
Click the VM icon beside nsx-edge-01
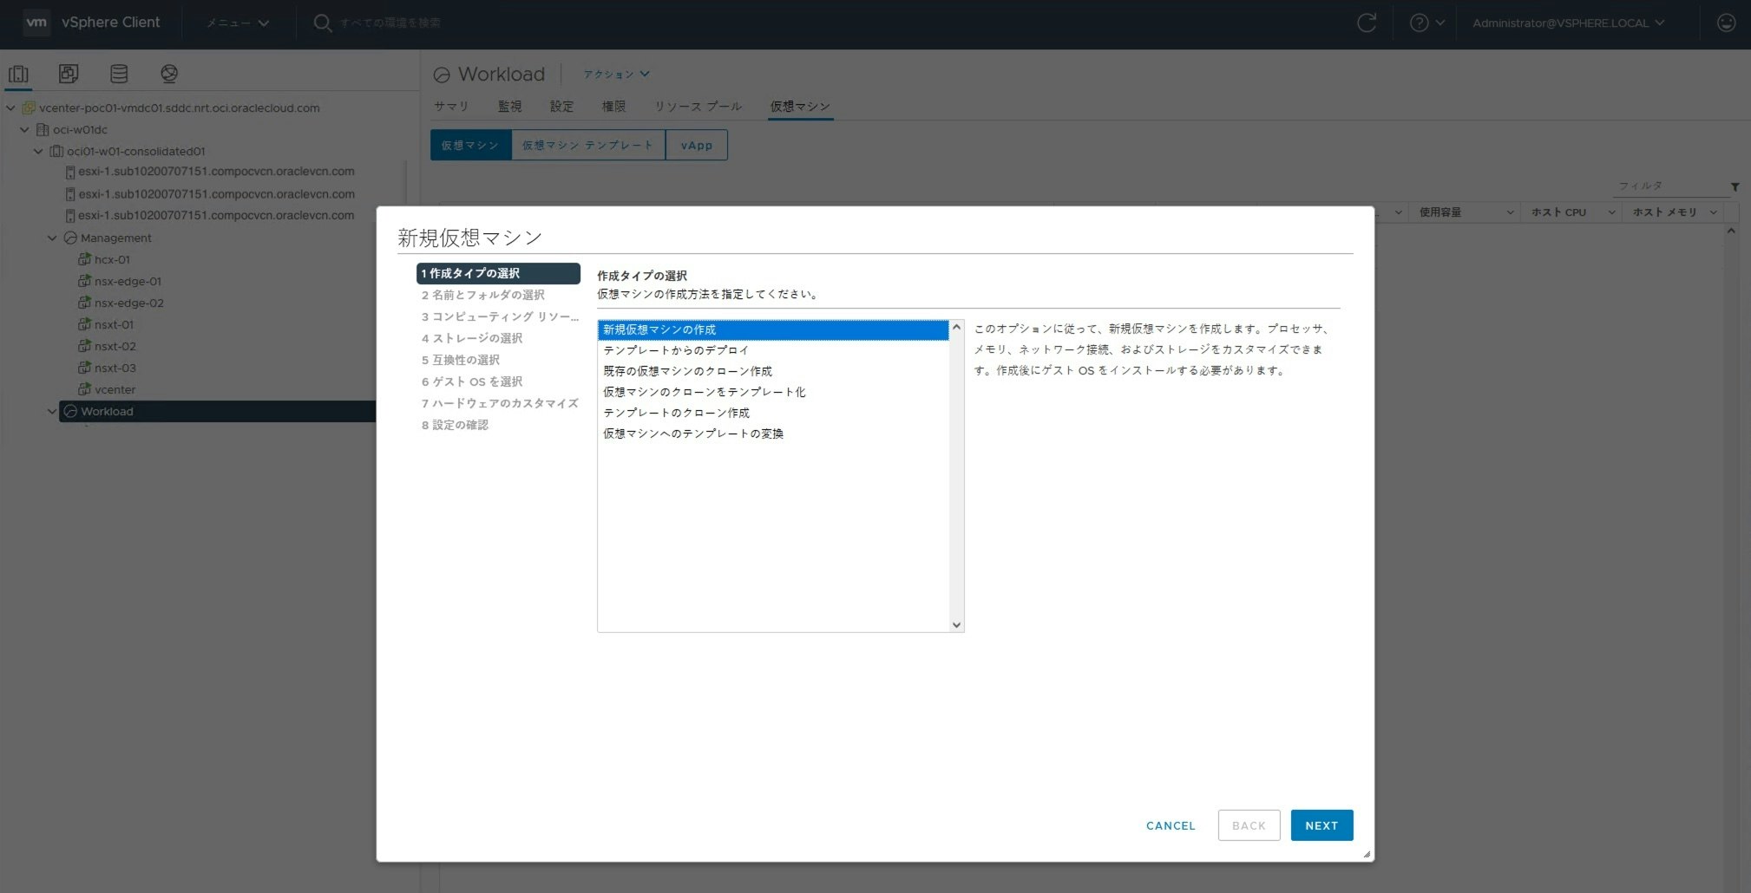tap(84, 281)
